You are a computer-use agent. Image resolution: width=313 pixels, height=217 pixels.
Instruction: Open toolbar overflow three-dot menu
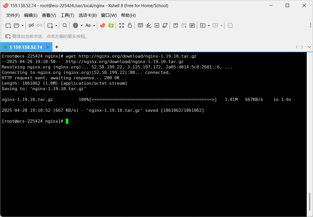point(310,25)
